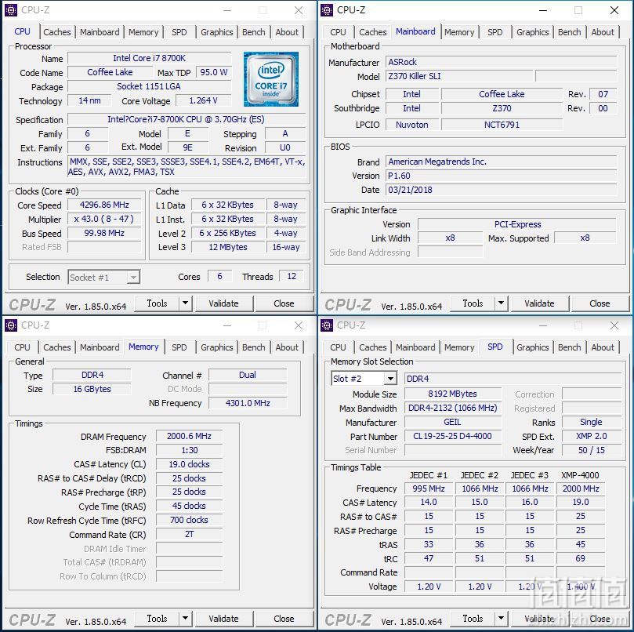Viewport: 634px width, 632px height.
Task: Click the "XMP-4000" timings column header
Action: coord(580,475)
